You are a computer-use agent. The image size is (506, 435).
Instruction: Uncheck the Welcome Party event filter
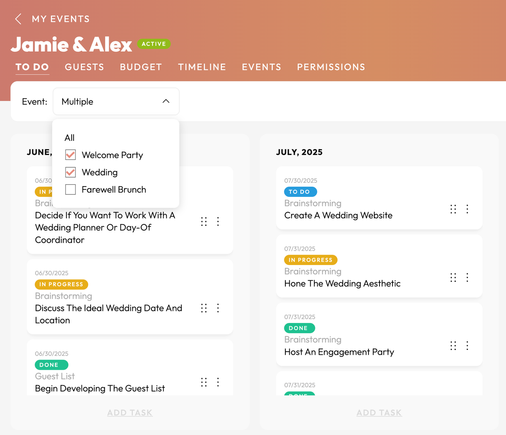[70, 155]
